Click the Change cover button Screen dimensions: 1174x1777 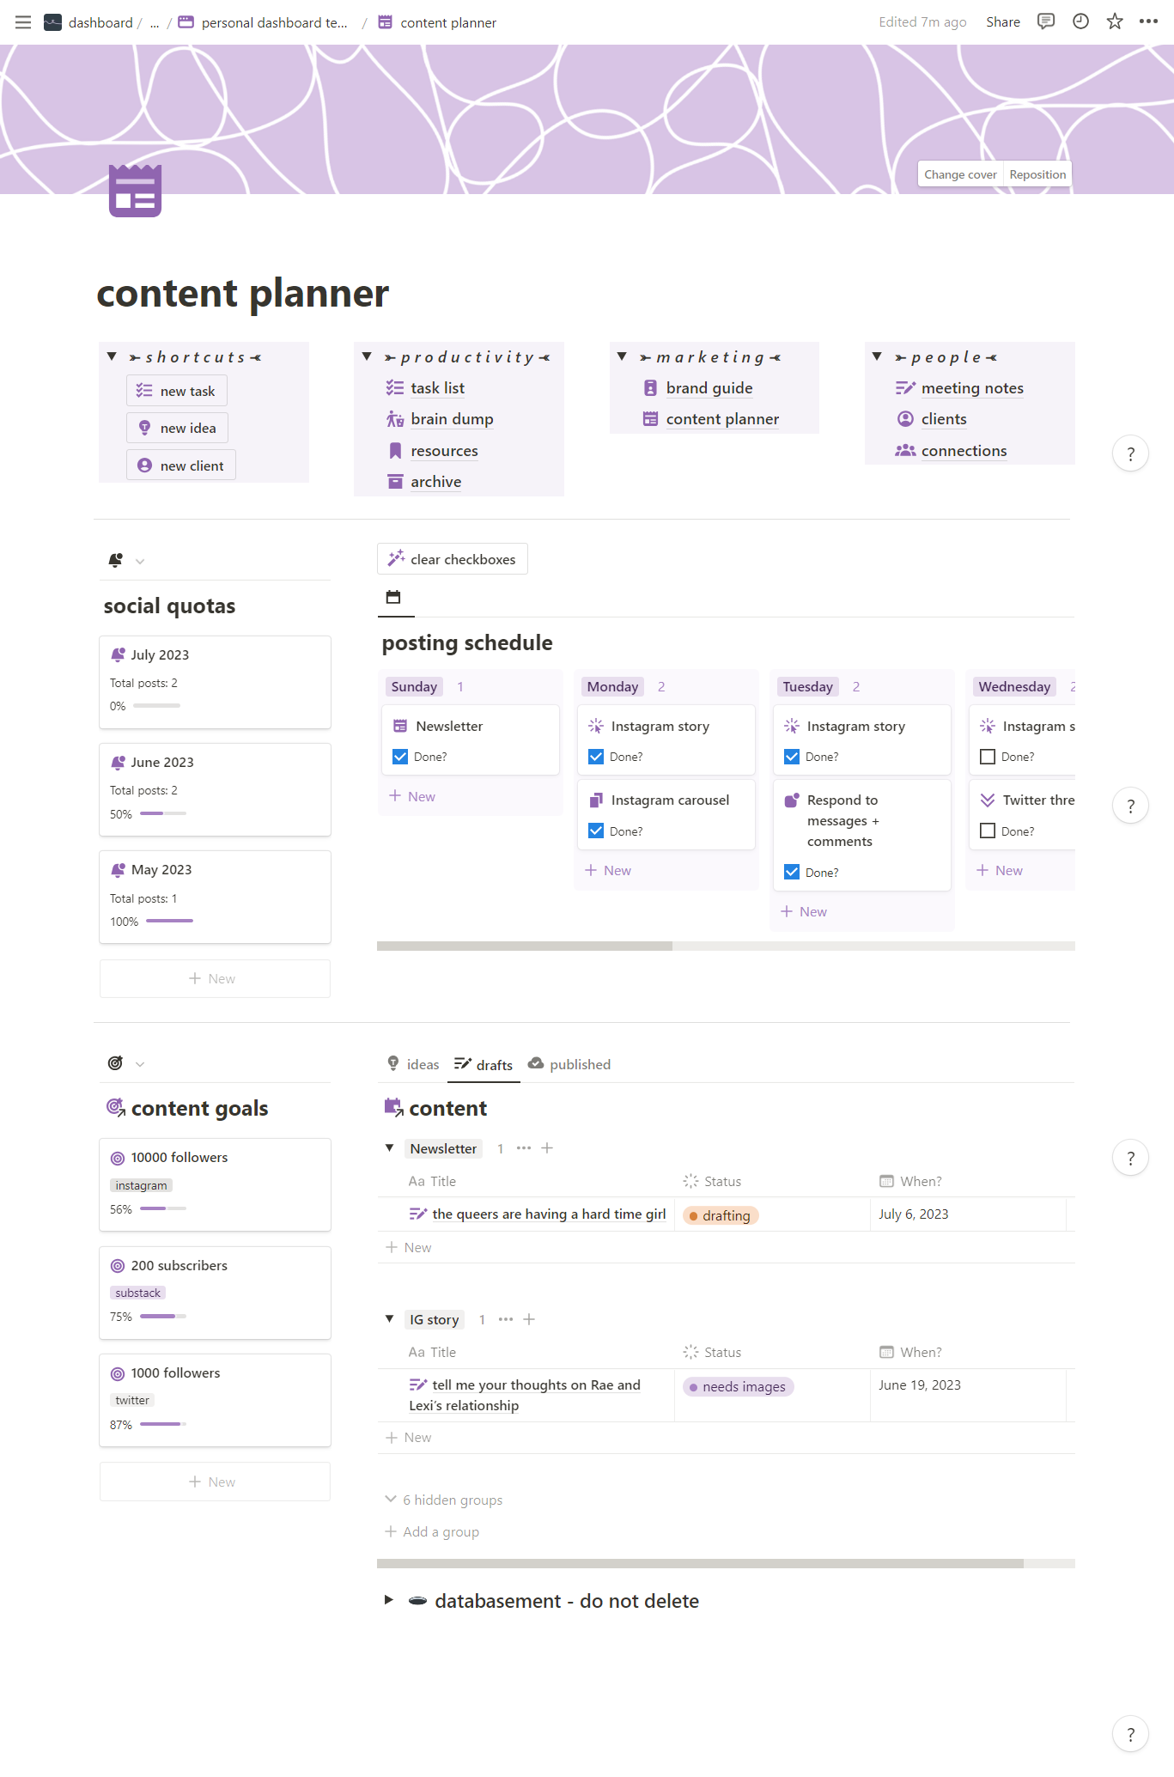(960, 174)
